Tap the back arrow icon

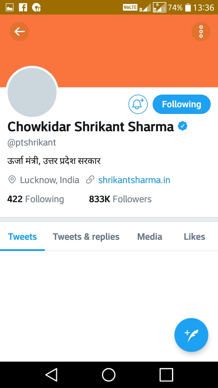(19, 32)
